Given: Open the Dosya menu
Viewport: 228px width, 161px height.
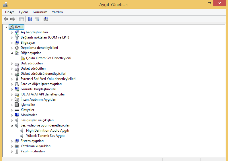Looking at the screenshot, I should coord(10,12).
